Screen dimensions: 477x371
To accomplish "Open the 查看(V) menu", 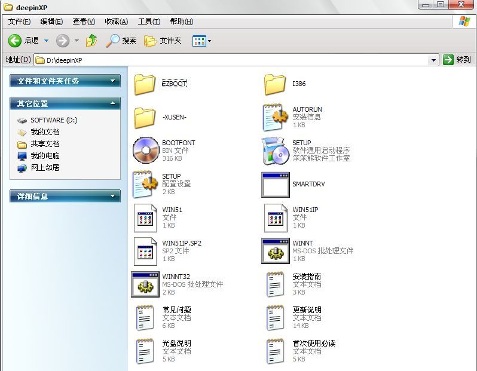I will coord(84,22).
